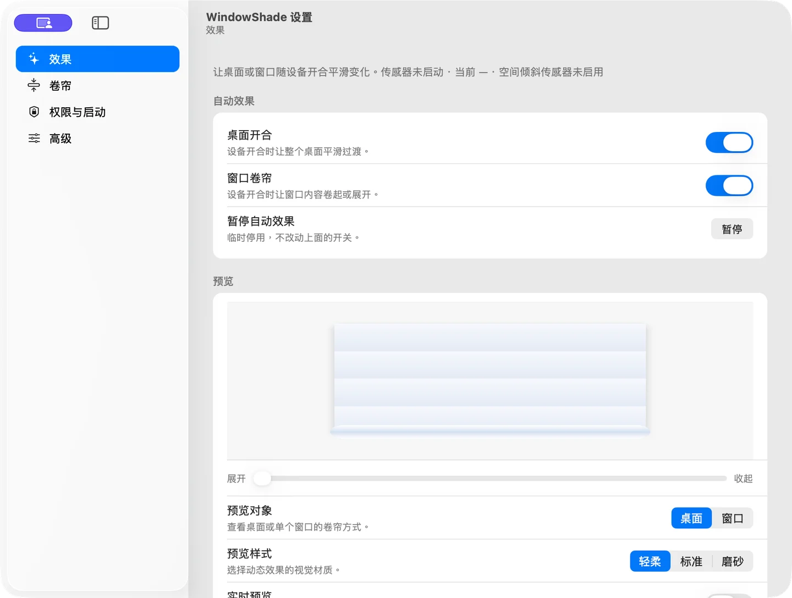
Task: Click the sliders icon beside 高级
Action: pyautogui.click(x=34, y=138)
